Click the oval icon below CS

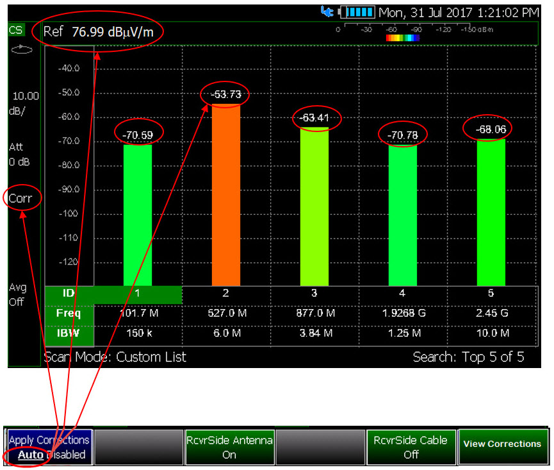pyautogui.click(x=22, y=49)
